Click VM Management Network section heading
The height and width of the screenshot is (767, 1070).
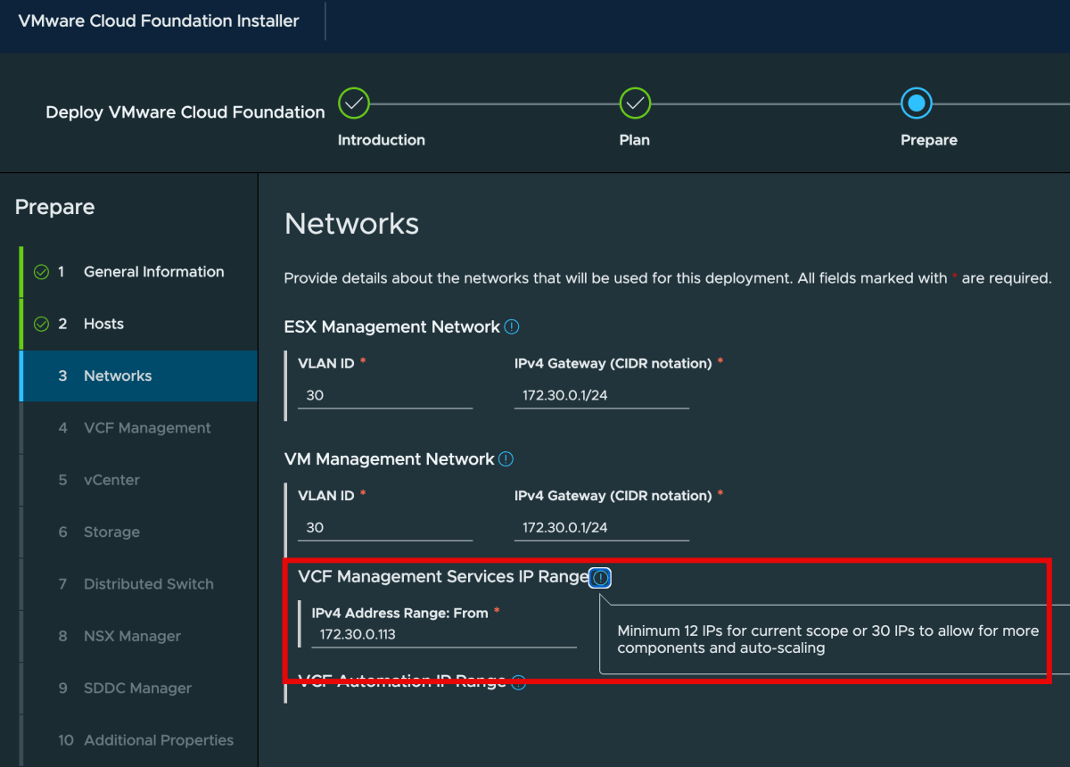click(389, 459)
